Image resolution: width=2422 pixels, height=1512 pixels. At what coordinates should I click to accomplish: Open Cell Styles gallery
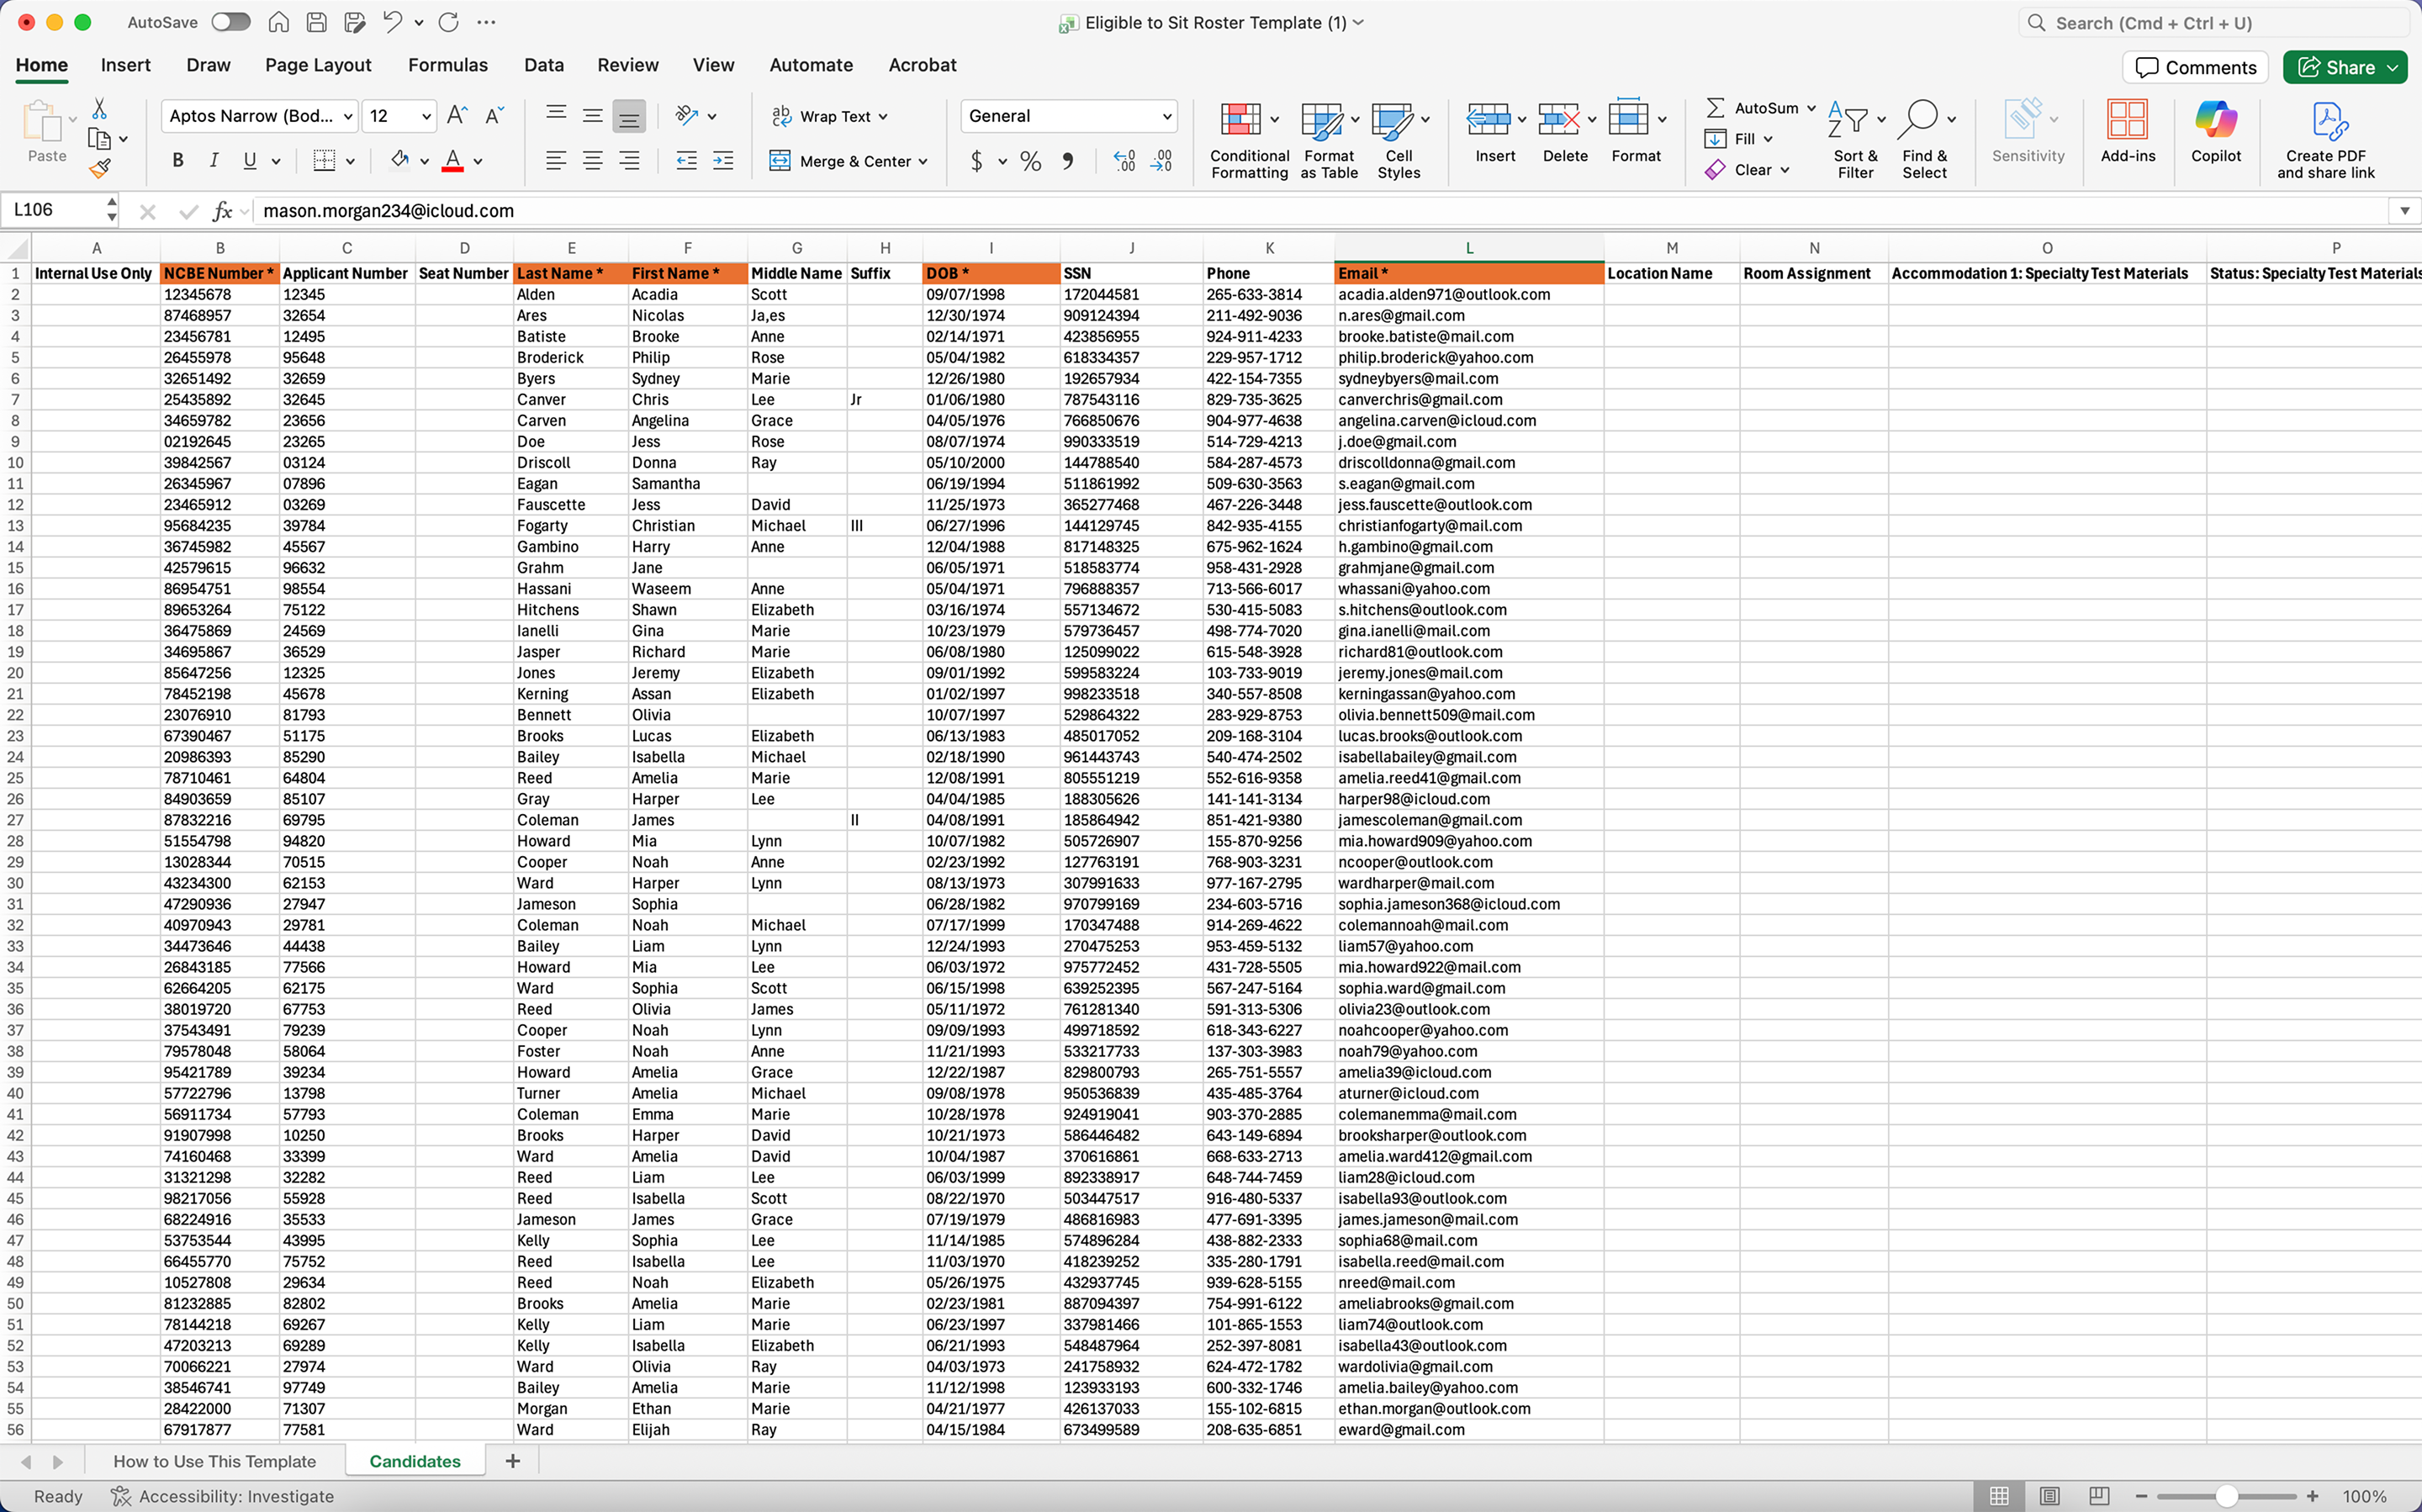click(x=1399, y=139)
